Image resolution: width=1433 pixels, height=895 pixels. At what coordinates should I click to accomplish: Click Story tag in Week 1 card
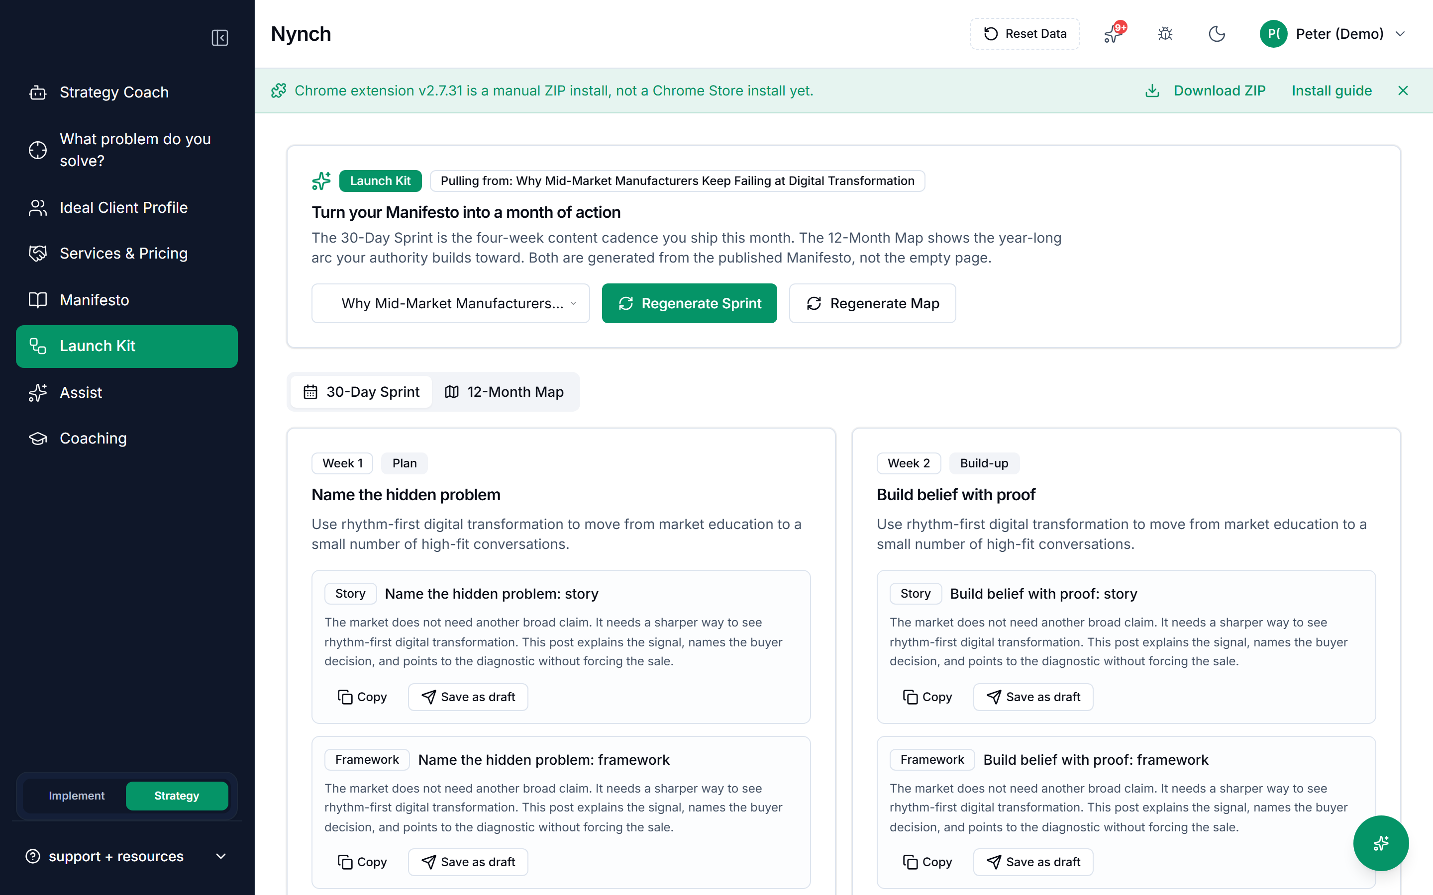[x=351, y=594]
